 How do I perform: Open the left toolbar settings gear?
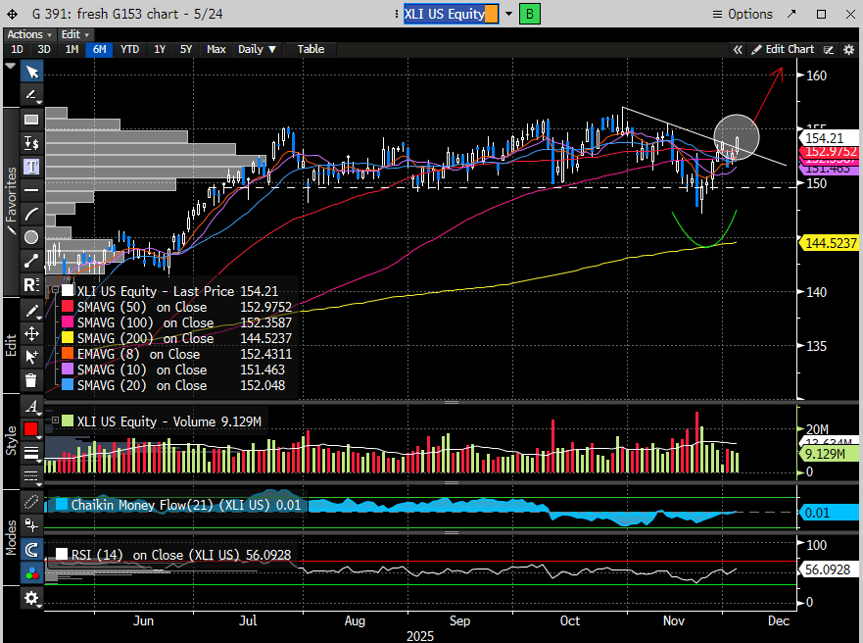click(x=32, y=598)
